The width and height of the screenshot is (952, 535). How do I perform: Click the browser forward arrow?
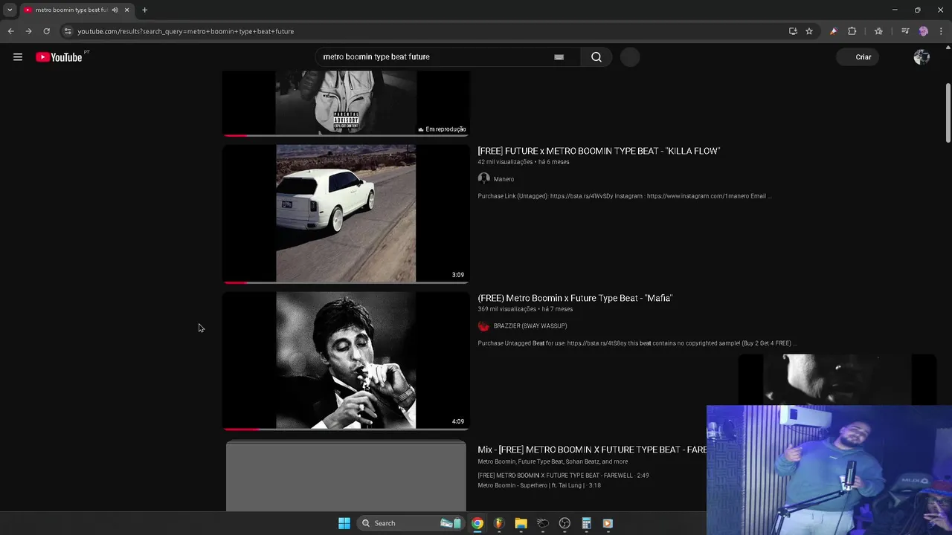28,31
